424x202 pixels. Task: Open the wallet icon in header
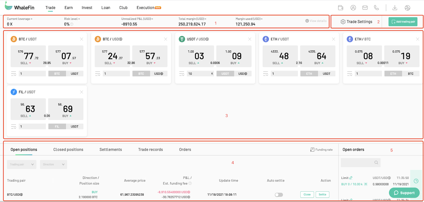coord(341,8)
